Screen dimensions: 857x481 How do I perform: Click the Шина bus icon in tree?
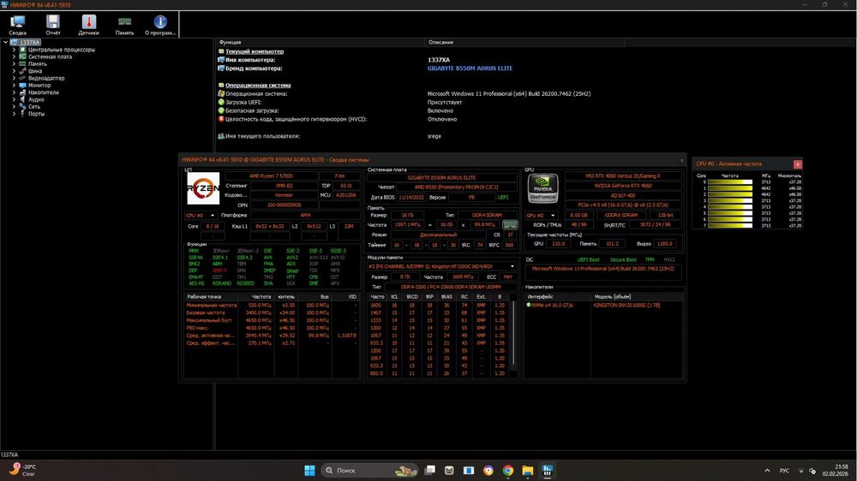[x=23, y=71]
